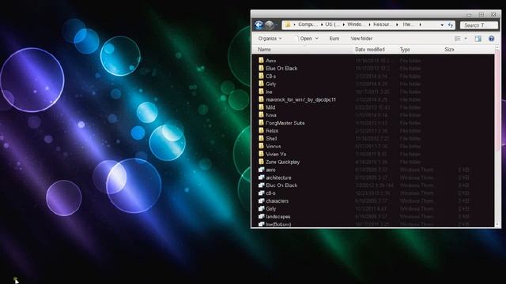Expand the breadcrumb arrow after Compu...
This screenshot has height=284, width=506.
click(322, 24)
